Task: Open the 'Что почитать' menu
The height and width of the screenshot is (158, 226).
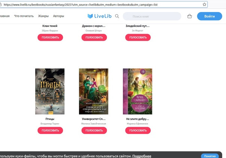Action: click(x=24, y=16)
